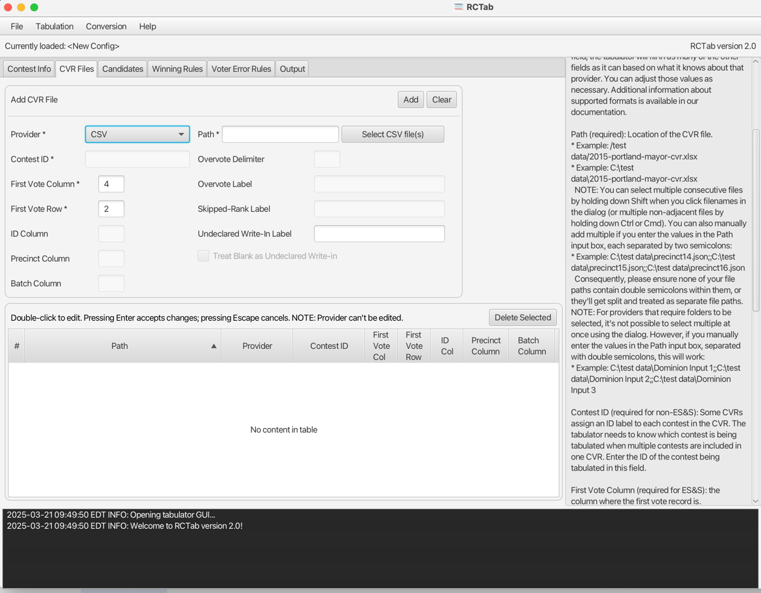Click the RCTab title bar icon

click(459, 7)
